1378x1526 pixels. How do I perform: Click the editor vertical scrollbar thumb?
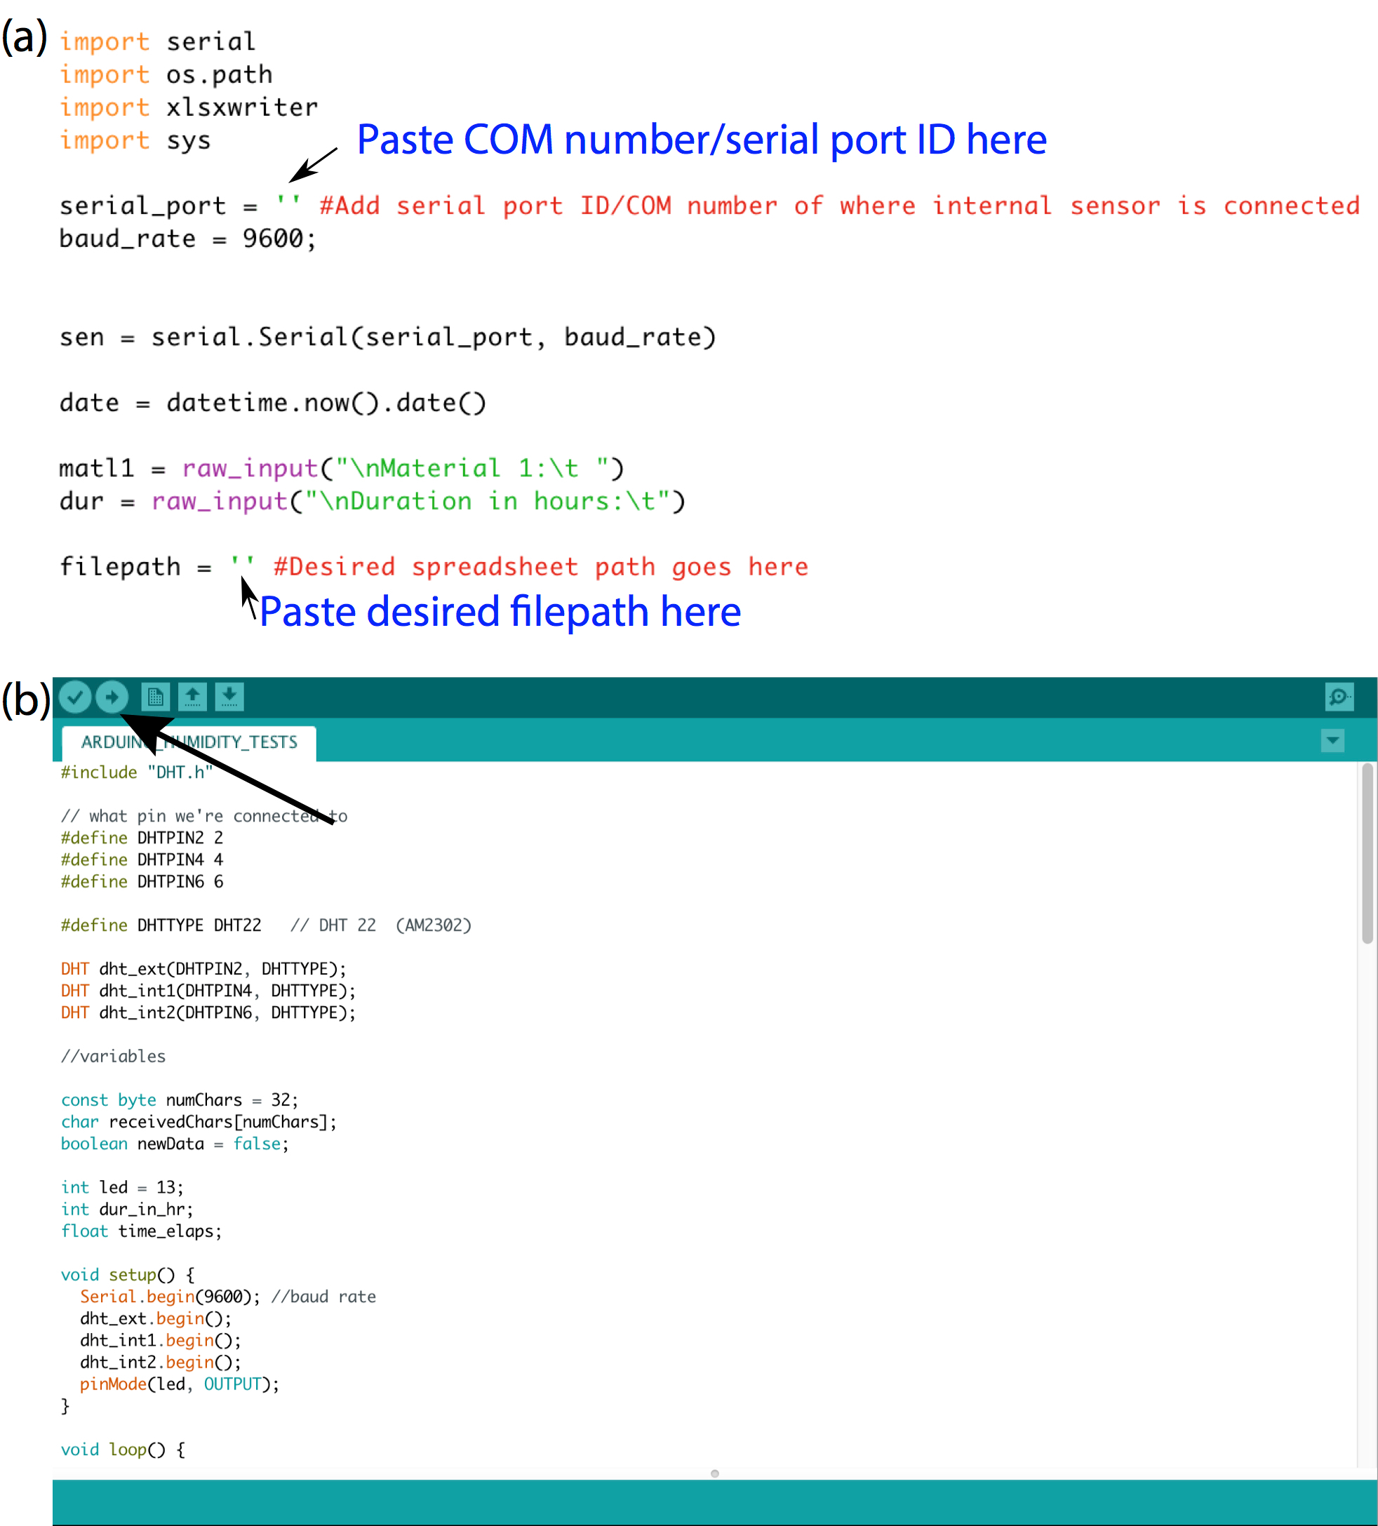pos(1367,853)
